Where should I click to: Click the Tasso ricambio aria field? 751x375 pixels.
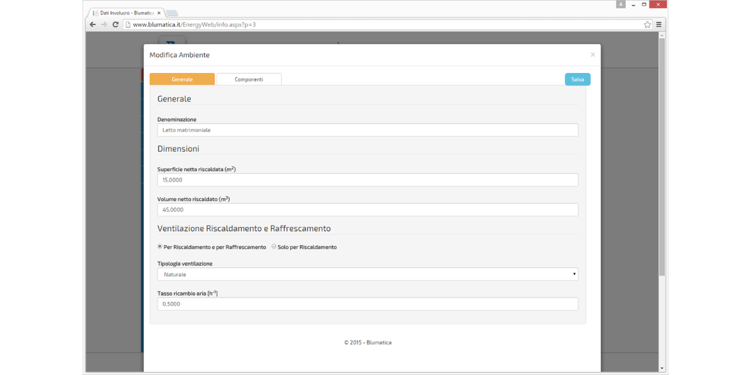pyautogui.click(x=367, y=304)
